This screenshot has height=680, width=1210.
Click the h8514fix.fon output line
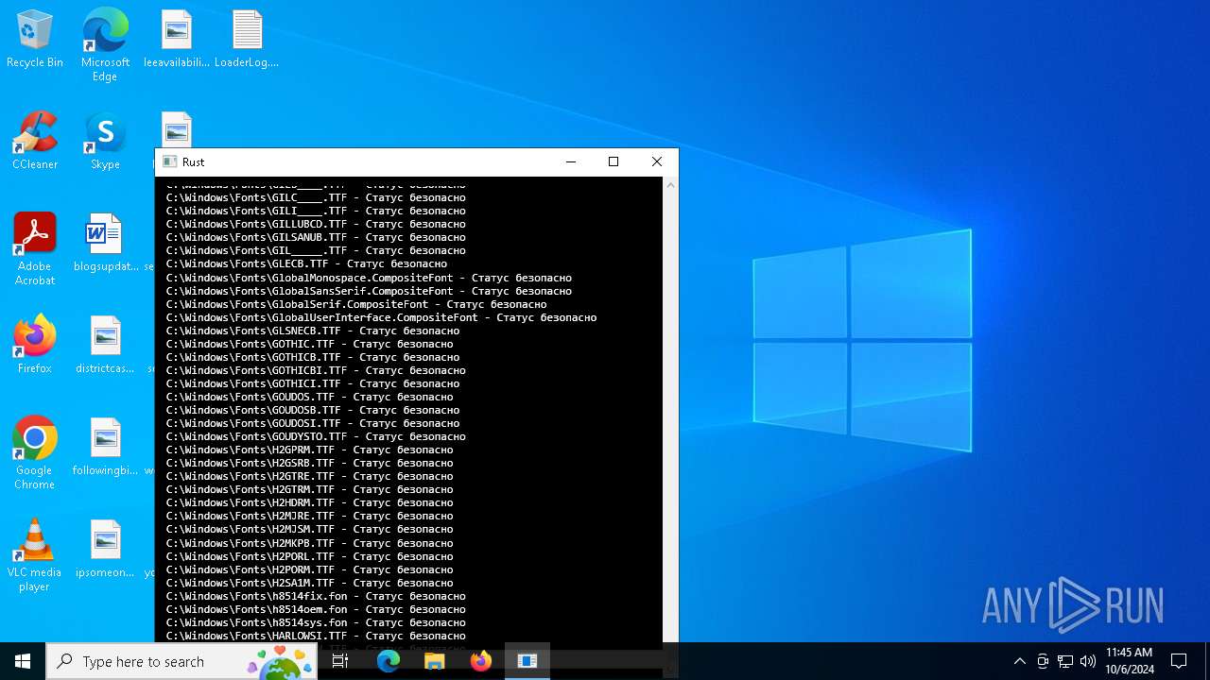pyautogui.click(x=316, y=596)
